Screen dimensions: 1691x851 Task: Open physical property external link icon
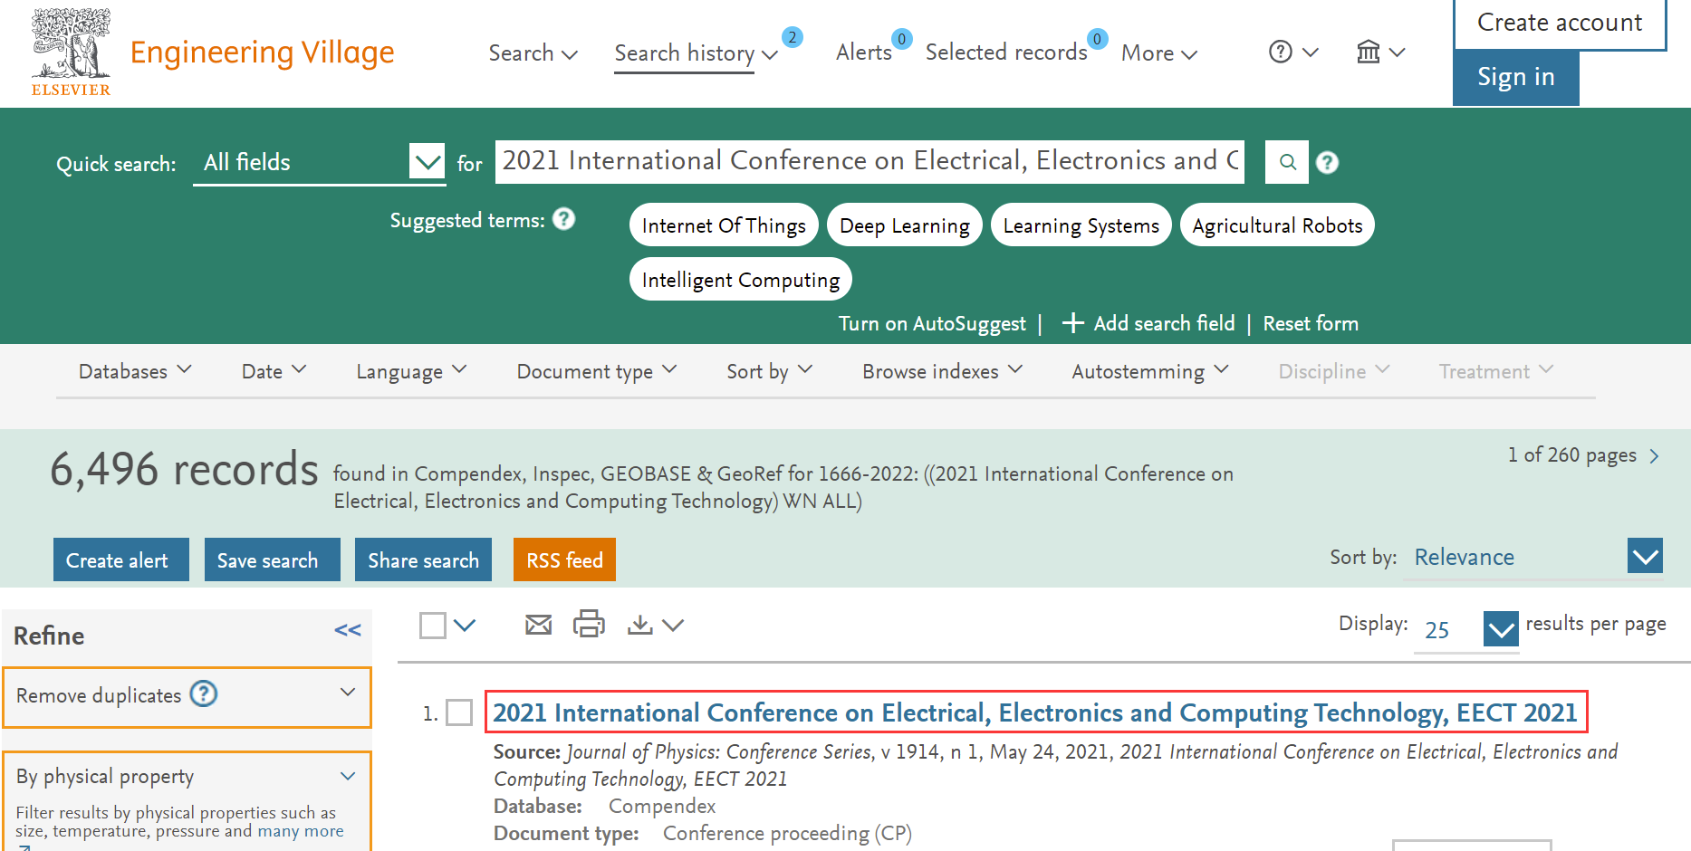24,847
